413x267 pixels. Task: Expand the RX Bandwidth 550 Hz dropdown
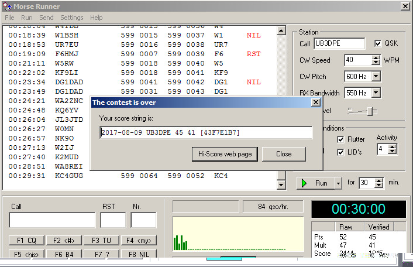pyautogui.click(x=376, y=93)
